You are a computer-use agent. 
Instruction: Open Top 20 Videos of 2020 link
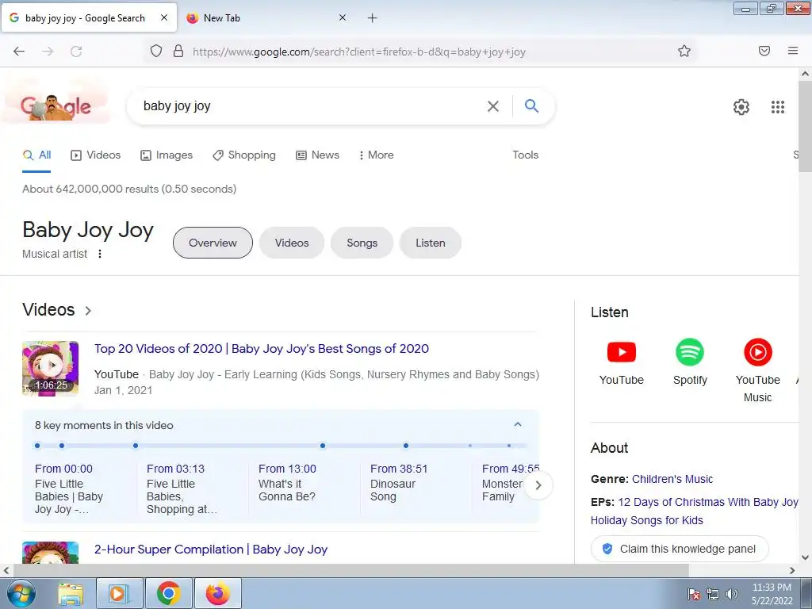(x=262, y=349)
